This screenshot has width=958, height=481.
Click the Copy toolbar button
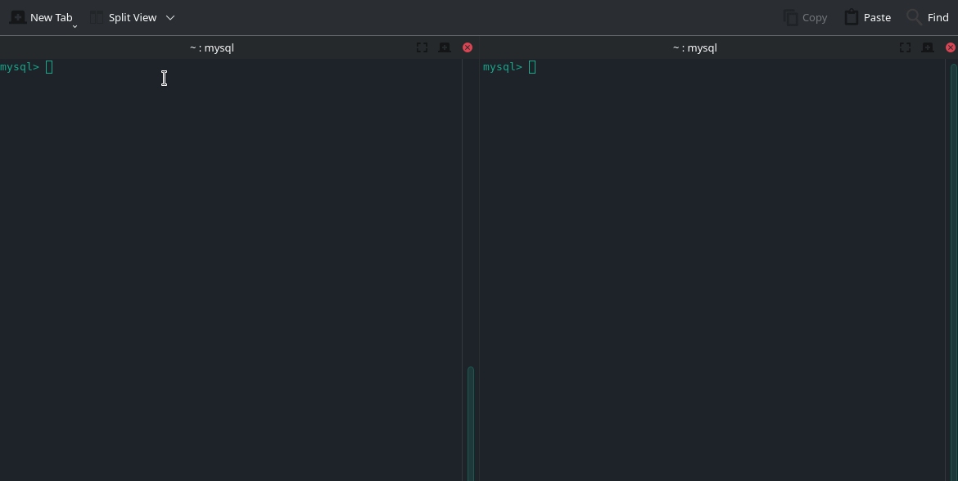point(805,18)
